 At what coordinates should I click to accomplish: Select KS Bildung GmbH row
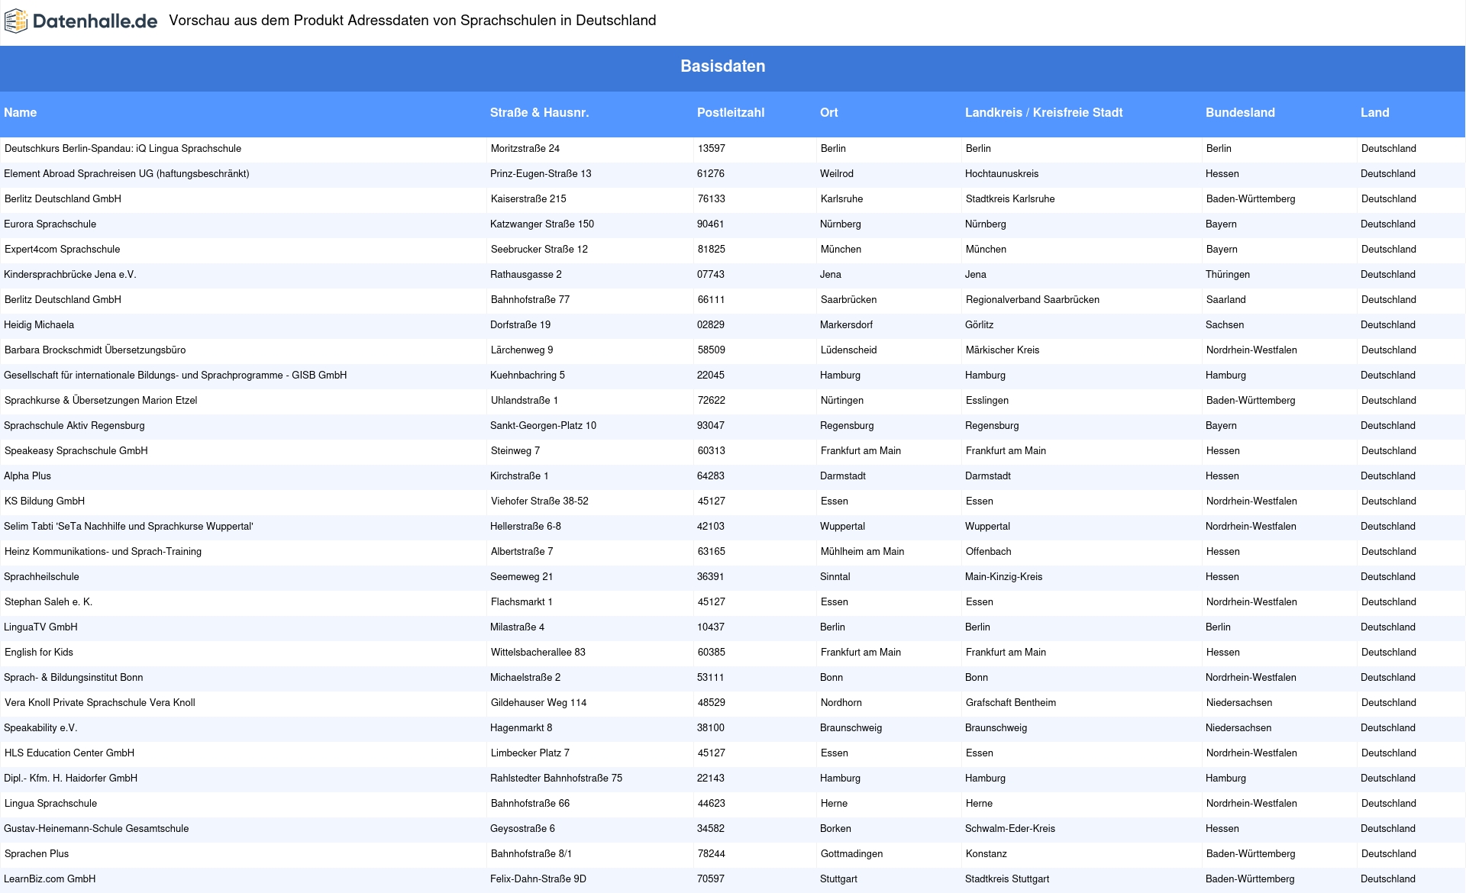pyautogui.click(x=733, y=501)
